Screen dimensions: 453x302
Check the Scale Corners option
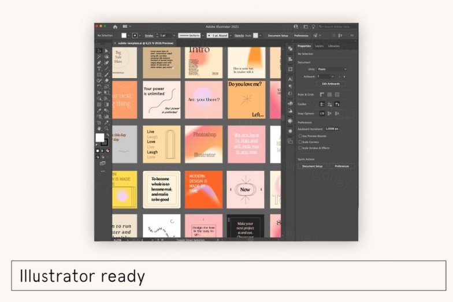coord(300,141)
